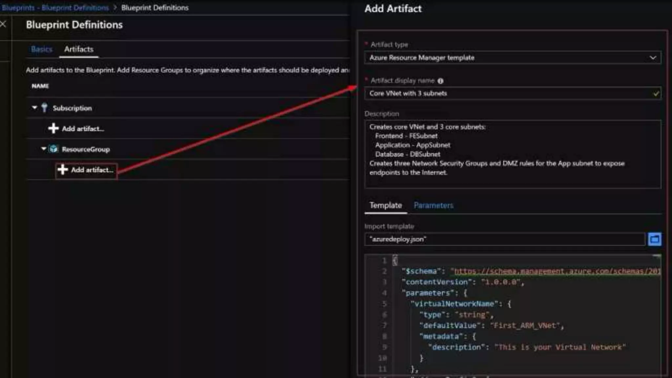Collapse the ResourceGroup tree node
Image resolution: width=672 pixels, height=378 pixels.
(44, 149)
